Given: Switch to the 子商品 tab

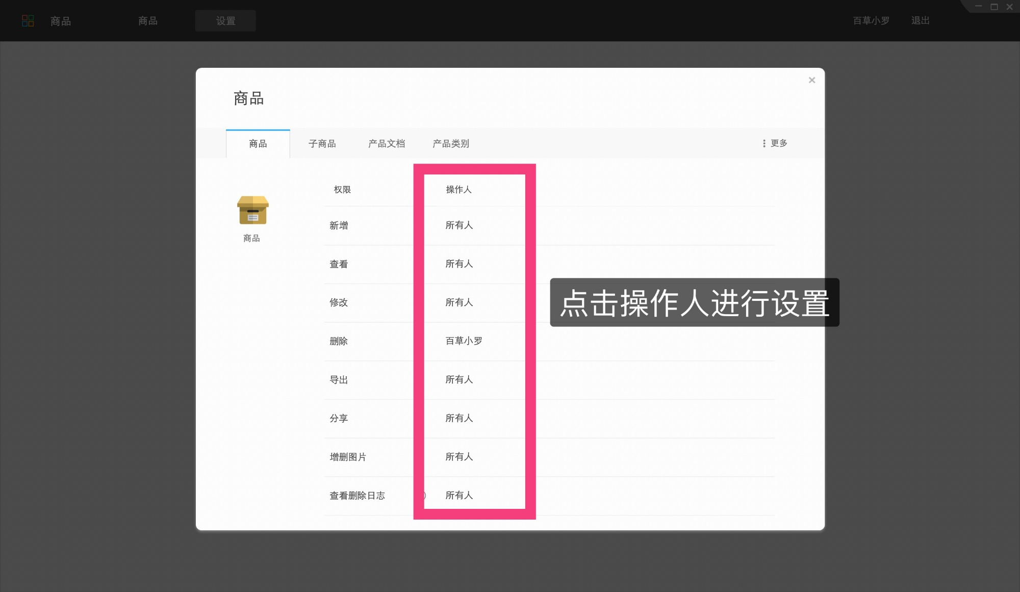Looking at the screenshot, I should coord(322,143).
